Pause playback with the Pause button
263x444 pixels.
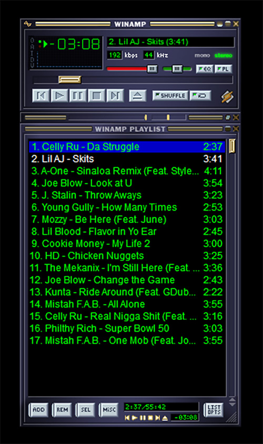[x=77, y=96]
